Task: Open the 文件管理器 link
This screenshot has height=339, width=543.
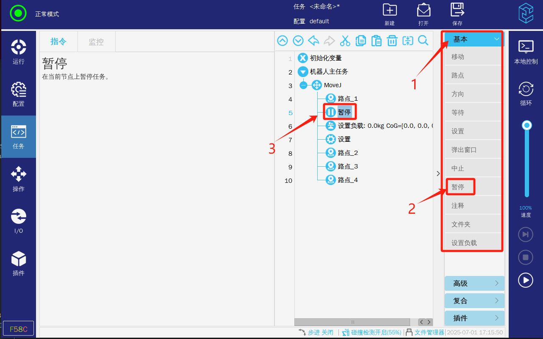Action: (429, 333)
